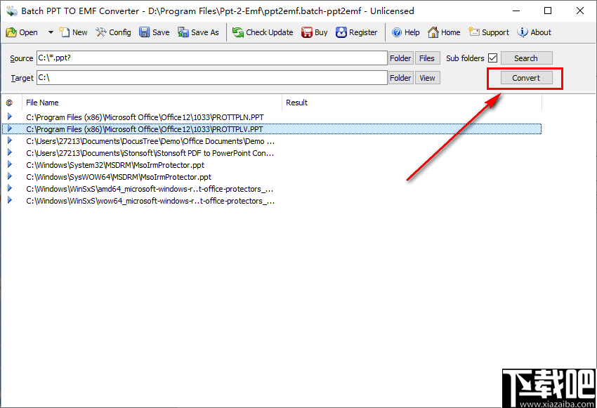The height and width of the screenshot is (408, 597).
Task: Select the PROTTPLN.PPT file row
Action: pos(140,117)
